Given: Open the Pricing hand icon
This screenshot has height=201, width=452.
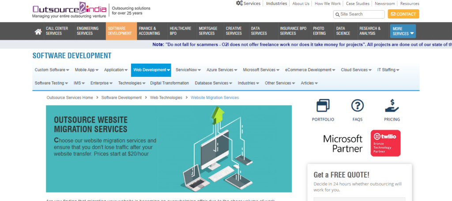Looking at the screenshot, I should click(392, 106).
